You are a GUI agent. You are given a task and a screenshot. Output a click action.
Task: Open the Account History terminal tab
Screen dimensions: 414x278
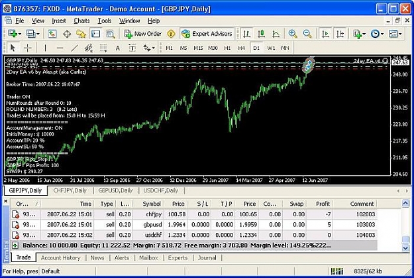[60, 258]
